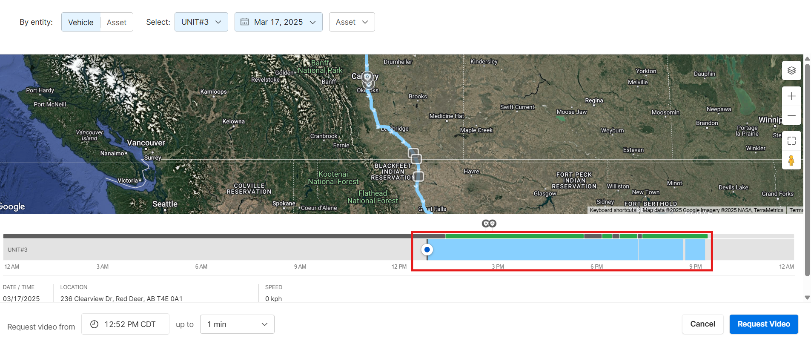Screen dimensions: 811x344
Task: Click the Street View pegman icon
Action: [791, 161]
